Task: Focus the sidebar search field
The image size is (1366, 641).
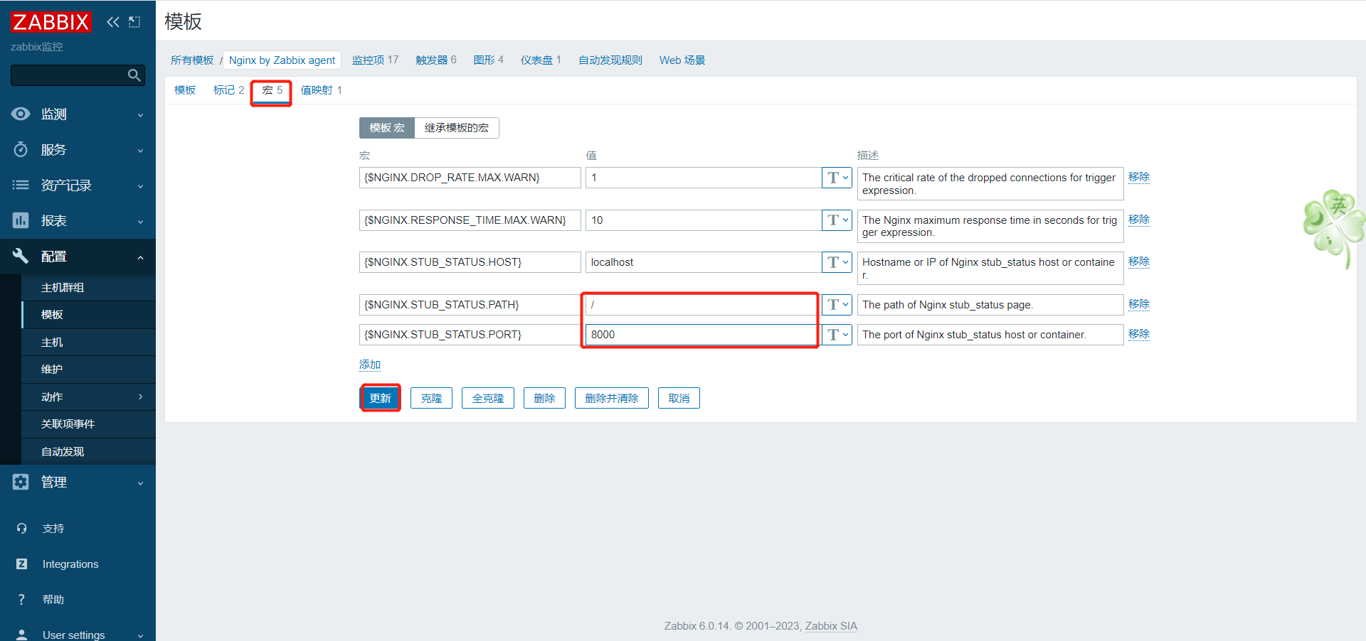Action: pyautogui.click(x=70, y=75)
